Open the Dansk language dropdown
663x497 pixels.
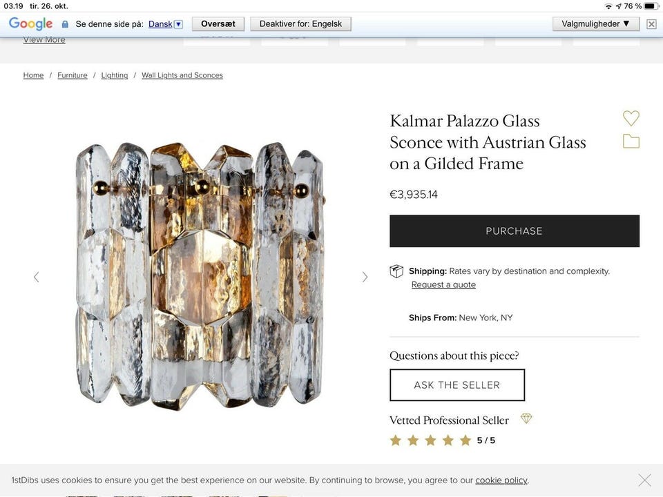pos(177,24)
